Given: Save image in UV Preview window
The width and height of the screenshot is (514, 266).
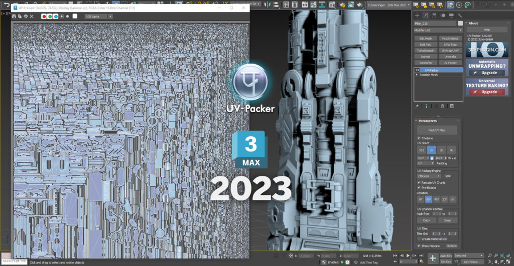Looking at the screenshot, I should point(14,17).
